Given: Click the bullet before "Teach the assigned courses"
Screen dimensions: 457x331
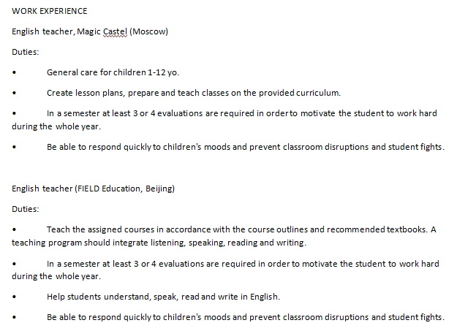Looking at the screenshot, I should [14, 229].
